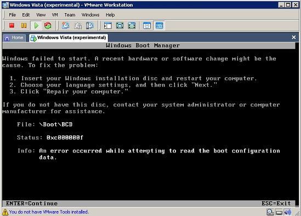This screenshot has height=216, width=301.
Task: Click the red Power Off toolbar button
Action: coord(12,25)
